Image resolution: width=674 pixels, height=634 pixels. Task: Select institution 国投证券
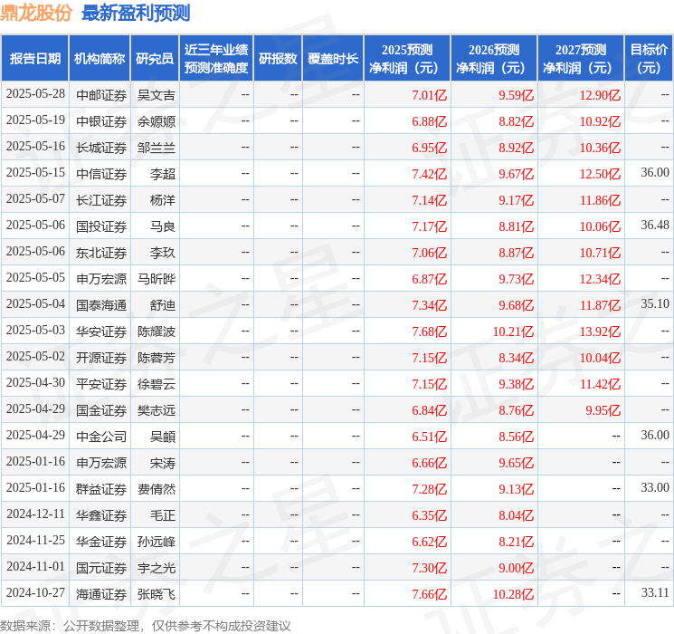(x=101, y=226)
